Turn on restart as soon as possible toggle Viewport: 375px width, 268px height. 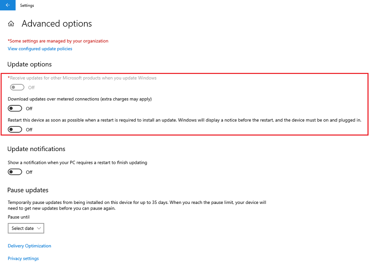15,130
